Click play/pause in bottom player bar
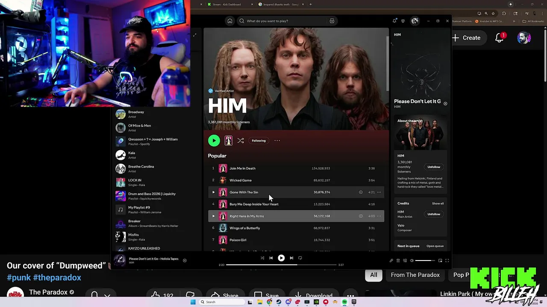The image size is (547, 307). point(281,258)
